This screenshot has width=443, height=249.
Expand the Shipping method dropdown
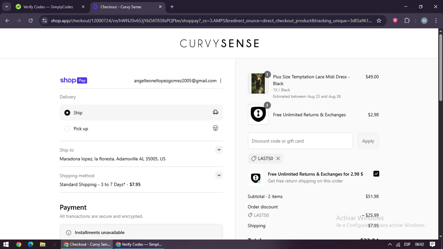(219, 175)
